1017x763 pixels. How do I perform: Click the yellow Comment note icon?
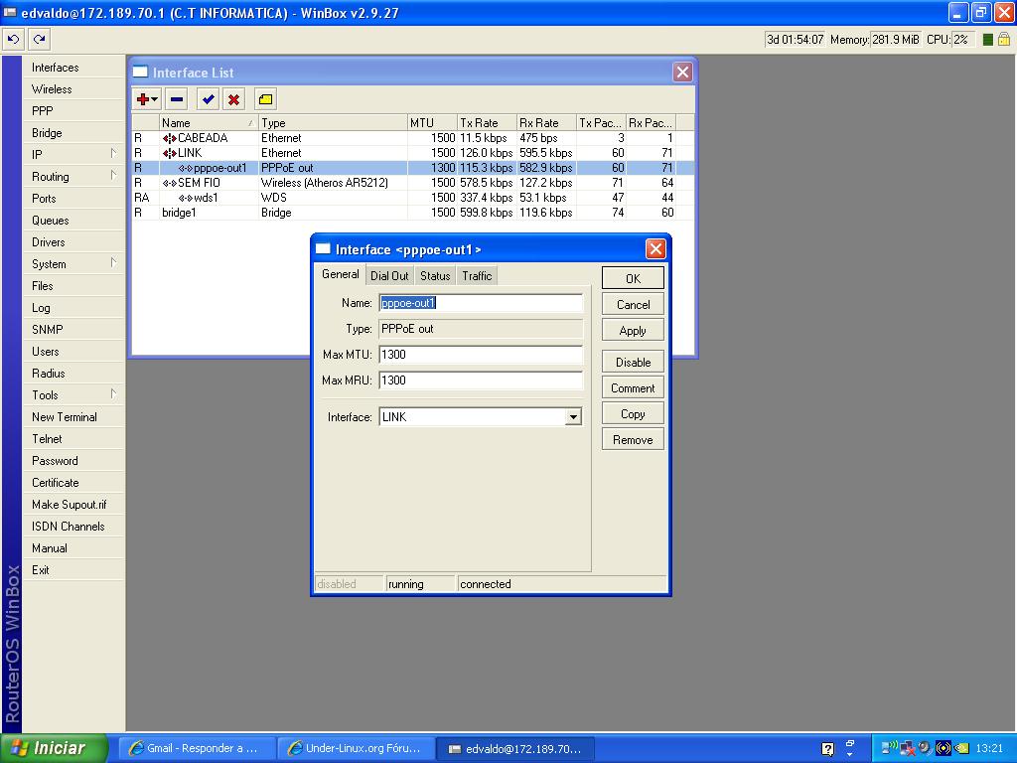265,99
